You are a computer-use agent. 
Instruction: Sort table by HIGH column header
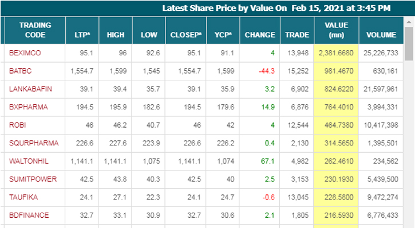(x=115, y=35)
